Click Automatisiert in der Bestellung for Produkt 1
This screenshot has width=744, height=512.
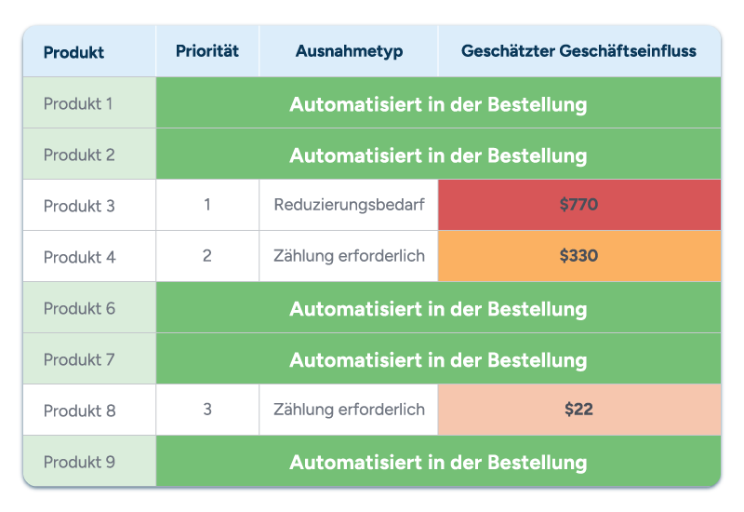point(438,103)
